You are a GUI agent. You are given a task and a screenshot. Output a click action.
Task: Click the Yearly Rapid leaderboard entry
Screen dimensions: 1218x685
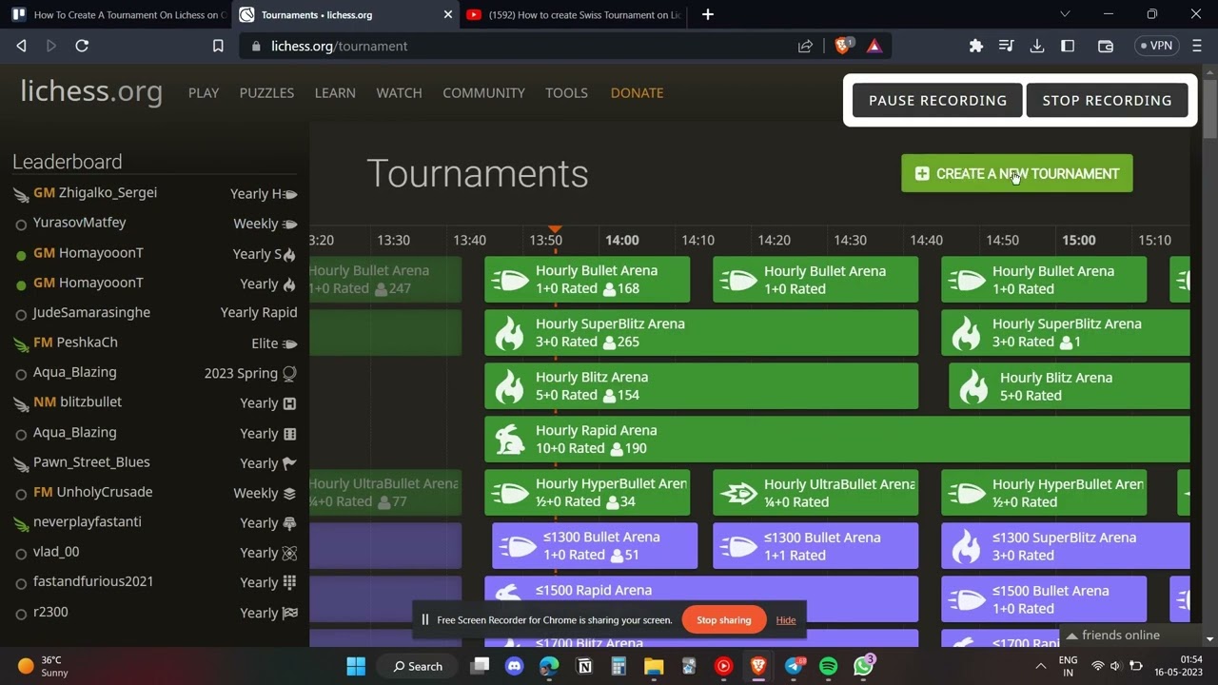259,312
